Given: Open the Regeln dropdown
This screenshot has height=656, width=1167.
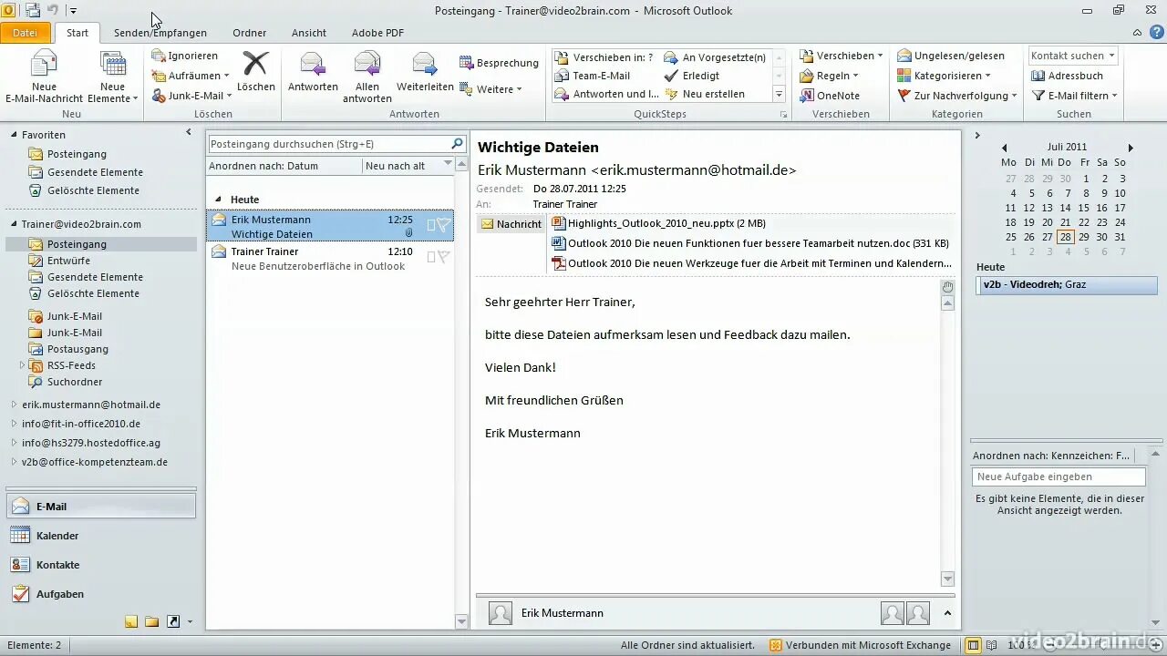Looking at the screenshot, I should [x=831, y=76].
